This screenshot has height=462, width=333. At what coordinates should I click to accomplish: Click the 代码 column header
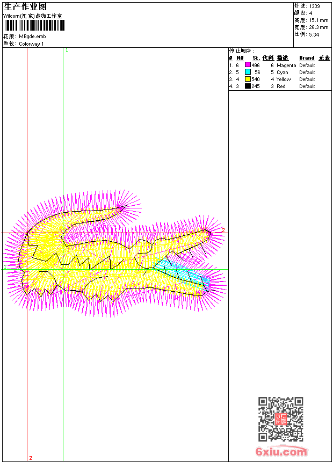(268, 58)
